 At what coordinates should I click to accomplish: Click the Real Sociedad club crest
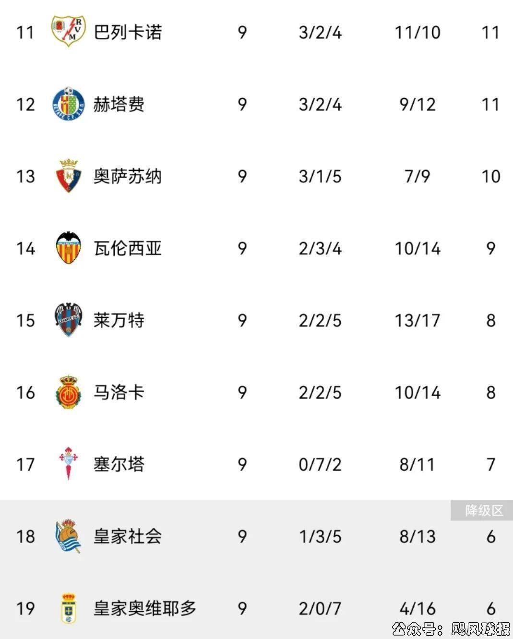[x=68, y=536]
